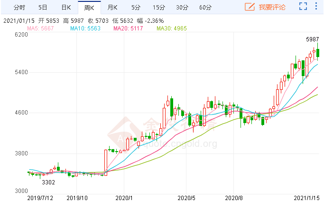
Task: Show the 5分 minute chart
Action: [x=136, y=7]
